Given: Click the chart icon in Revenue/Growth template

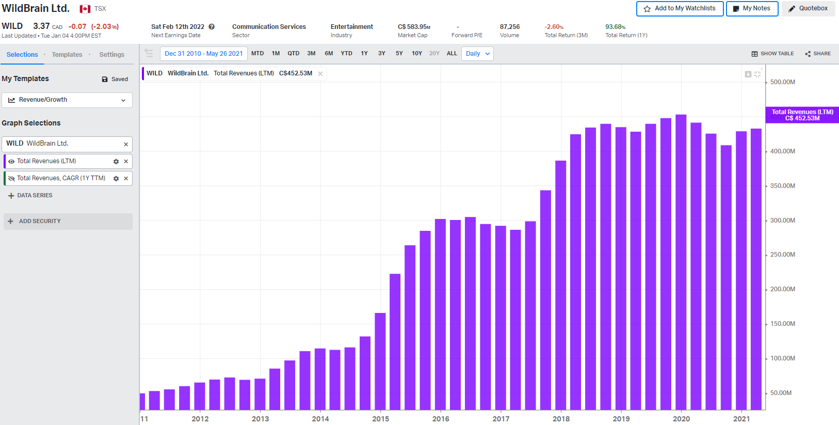Looking at the screenshot, I should (x=11, y=100).
